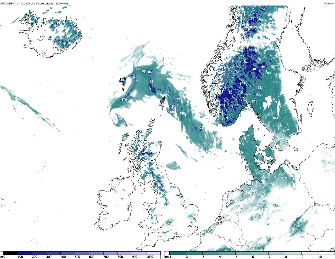The width and height of the screenshot is (335, 259).
Task: Click the valid time 'þri. 21.okt. 15Z'
Action: (49, 3)
